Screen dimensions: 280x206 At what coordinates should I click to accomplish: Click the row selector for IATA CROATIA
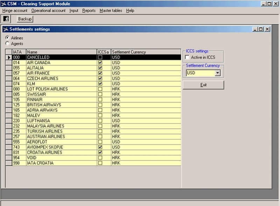(9, 163)
